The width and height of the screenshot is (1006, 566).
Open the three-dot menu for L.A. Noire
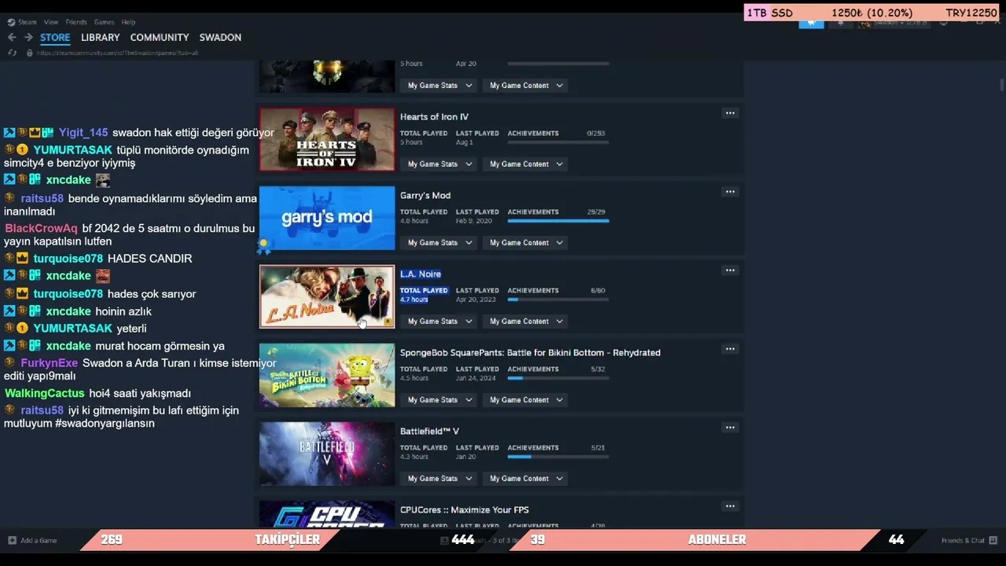coord(730,270)
